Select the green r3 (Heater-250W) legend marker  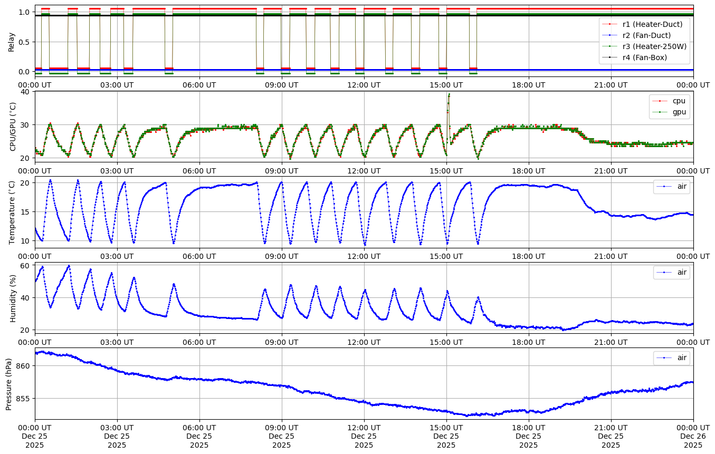tap(609, 46)
